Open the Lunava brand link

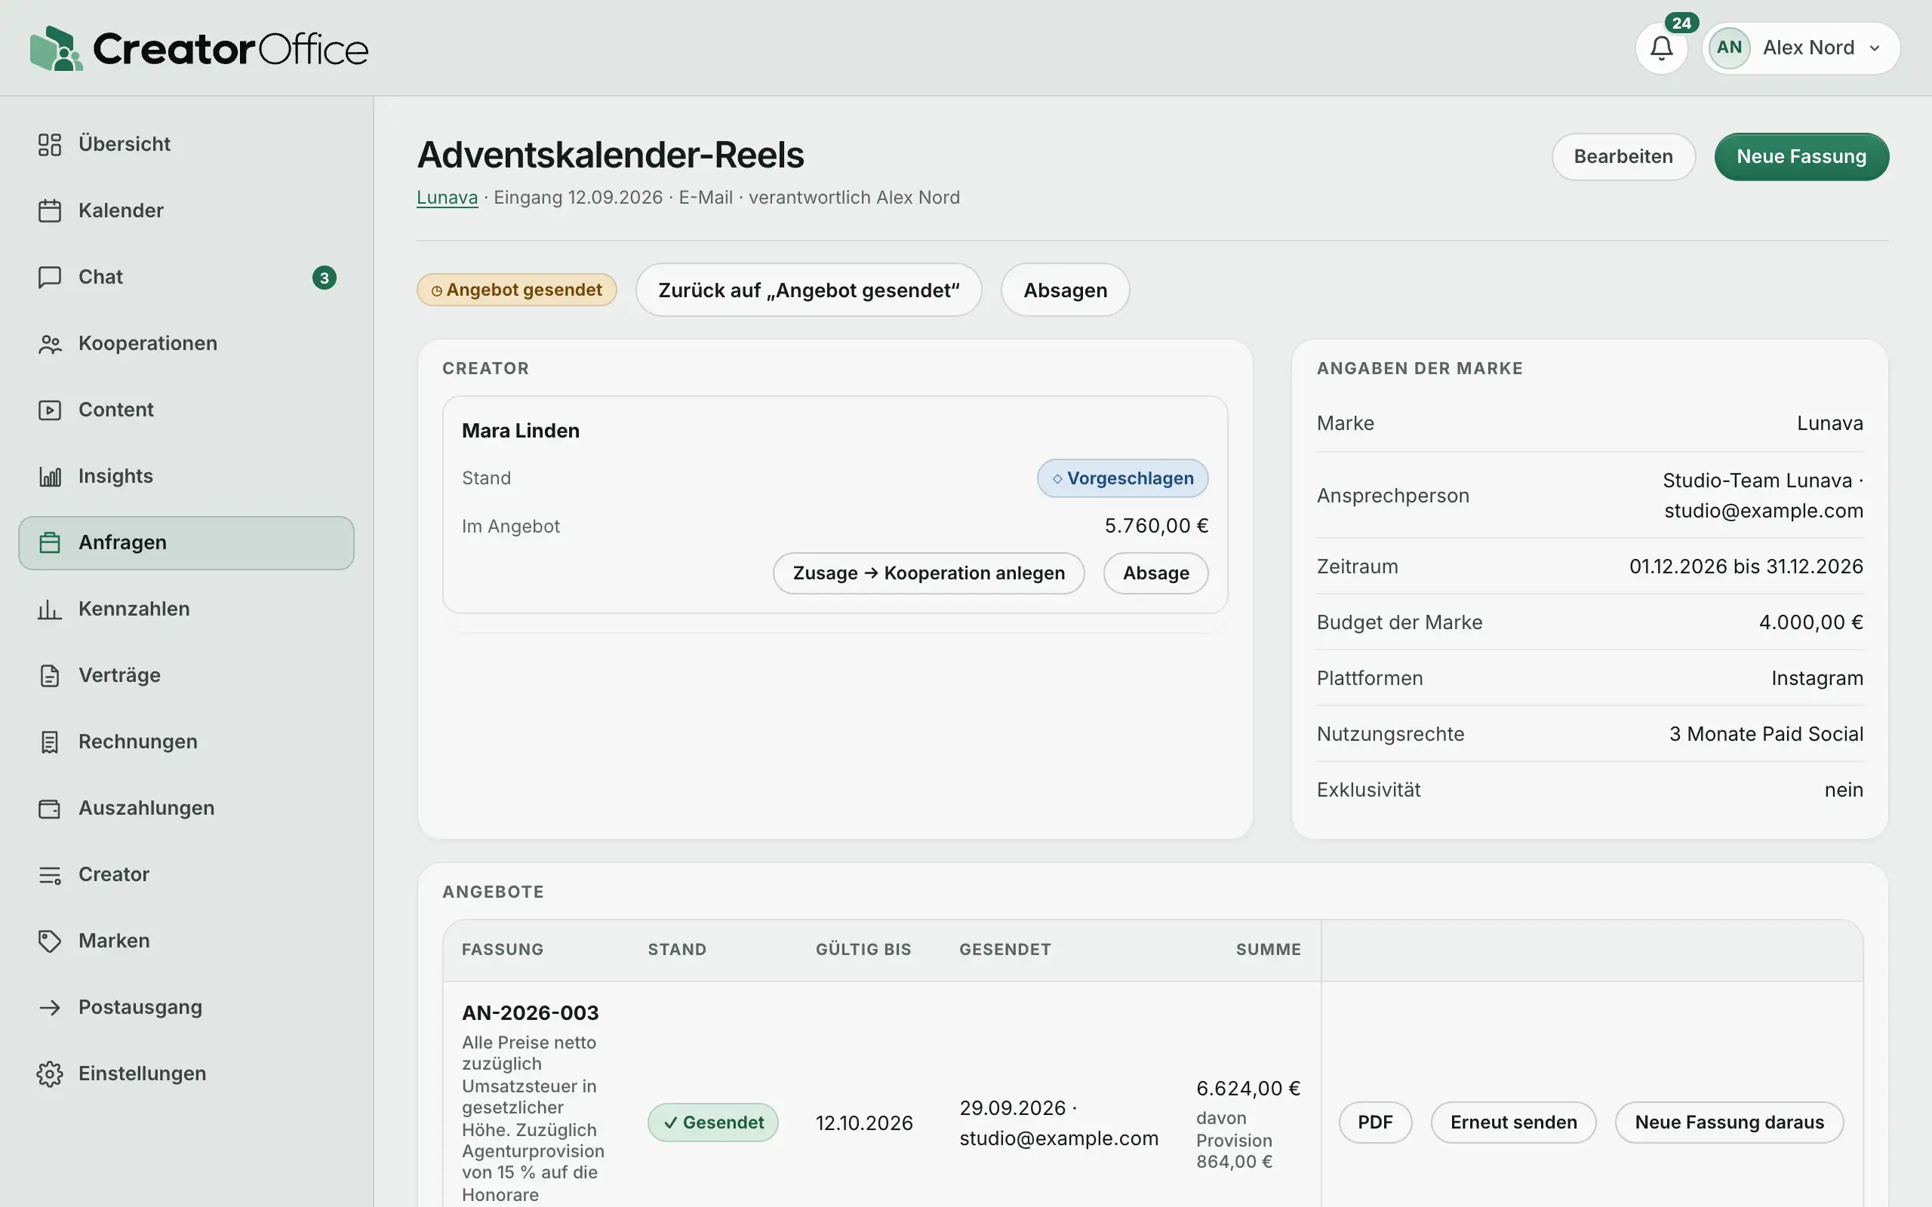pyautogui.click(x=447, y=197)
